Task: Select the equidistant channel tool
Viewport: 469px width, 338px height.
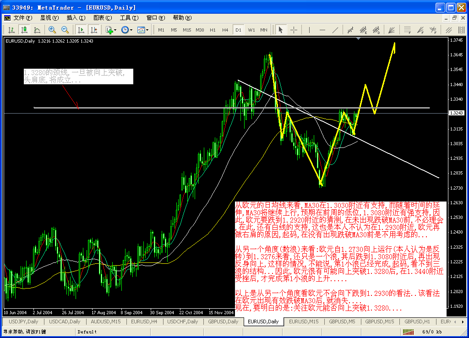Action: click(350, 30)
